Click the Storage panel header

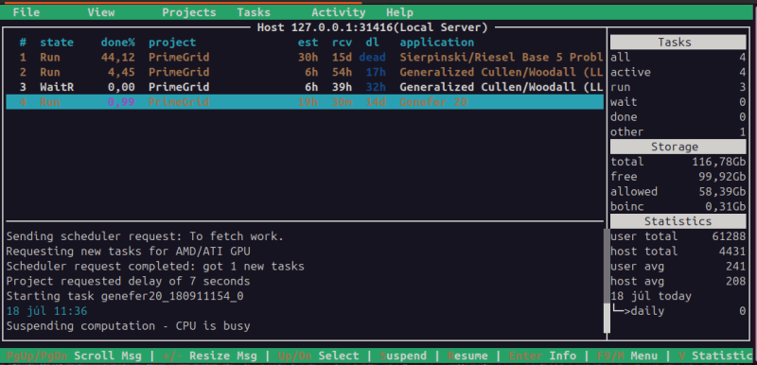(x=678, y=147)
